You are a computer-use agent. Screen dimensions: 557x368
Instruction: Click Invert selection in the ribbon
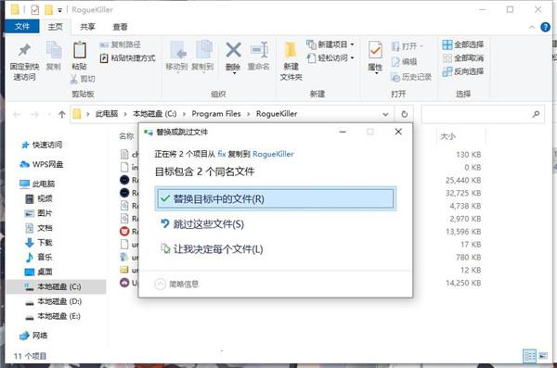(x=463, y=71)
